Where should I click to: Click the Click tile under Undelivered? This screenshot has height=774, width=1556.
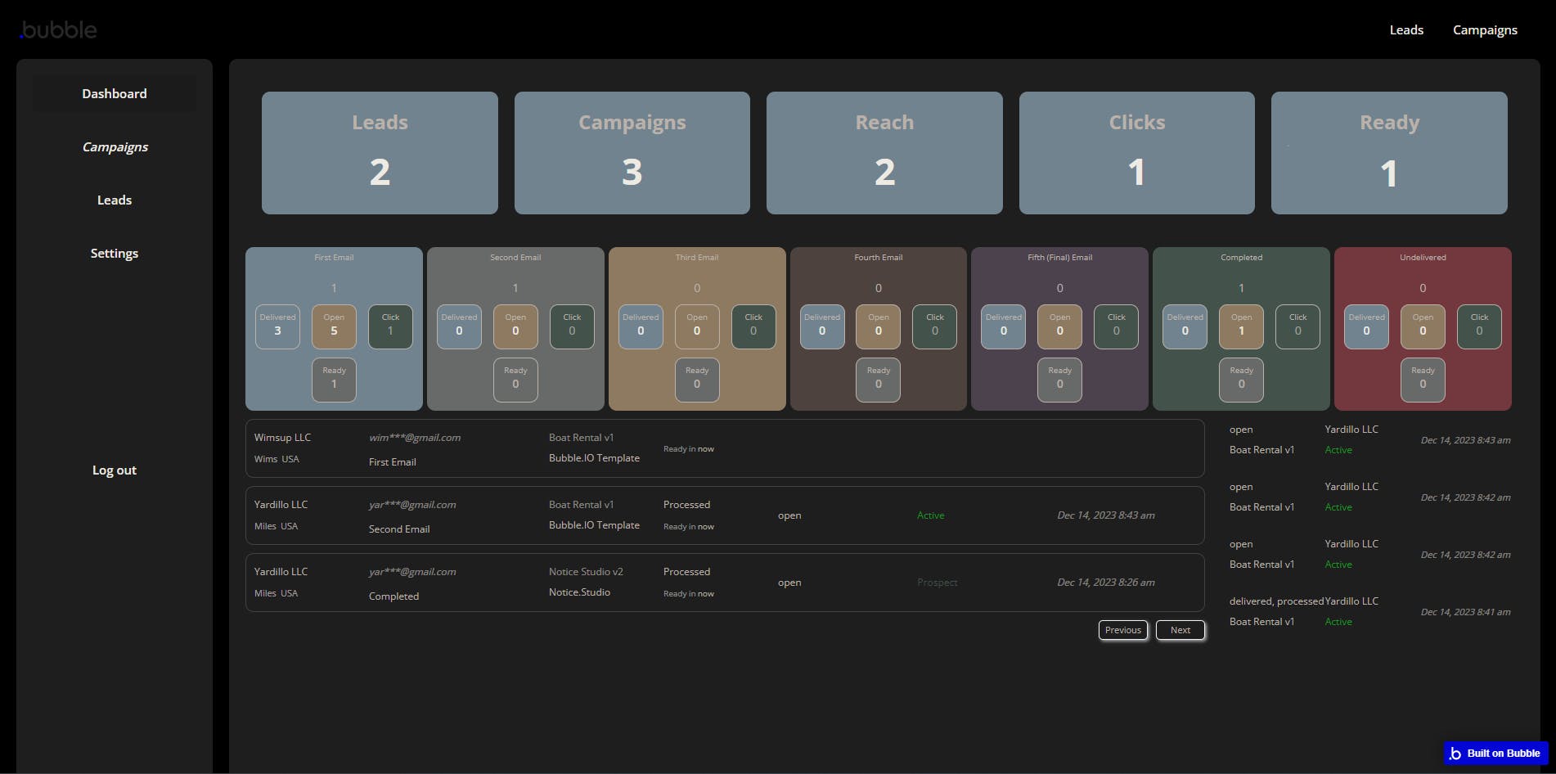click(x=1479, y=326)
